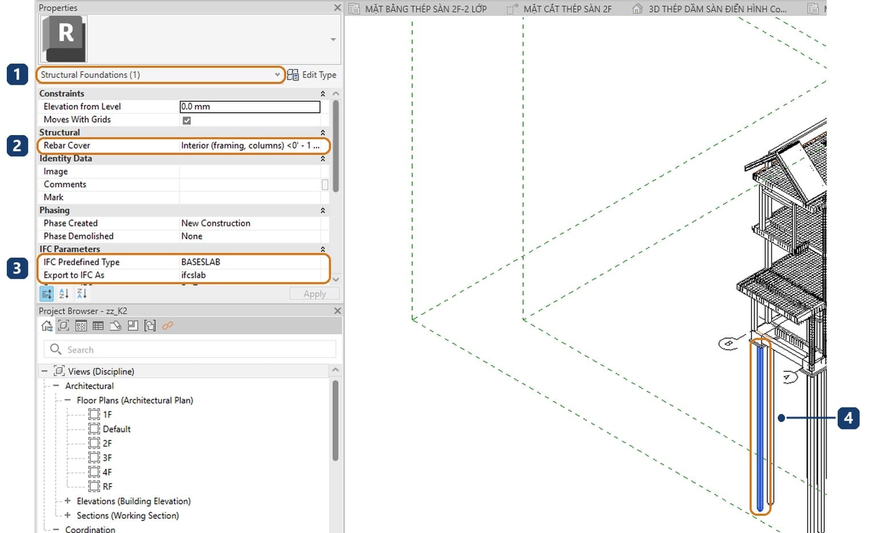
Task: Sort properties Z to A
Action: pyautogui.click(x=82, y=294)
